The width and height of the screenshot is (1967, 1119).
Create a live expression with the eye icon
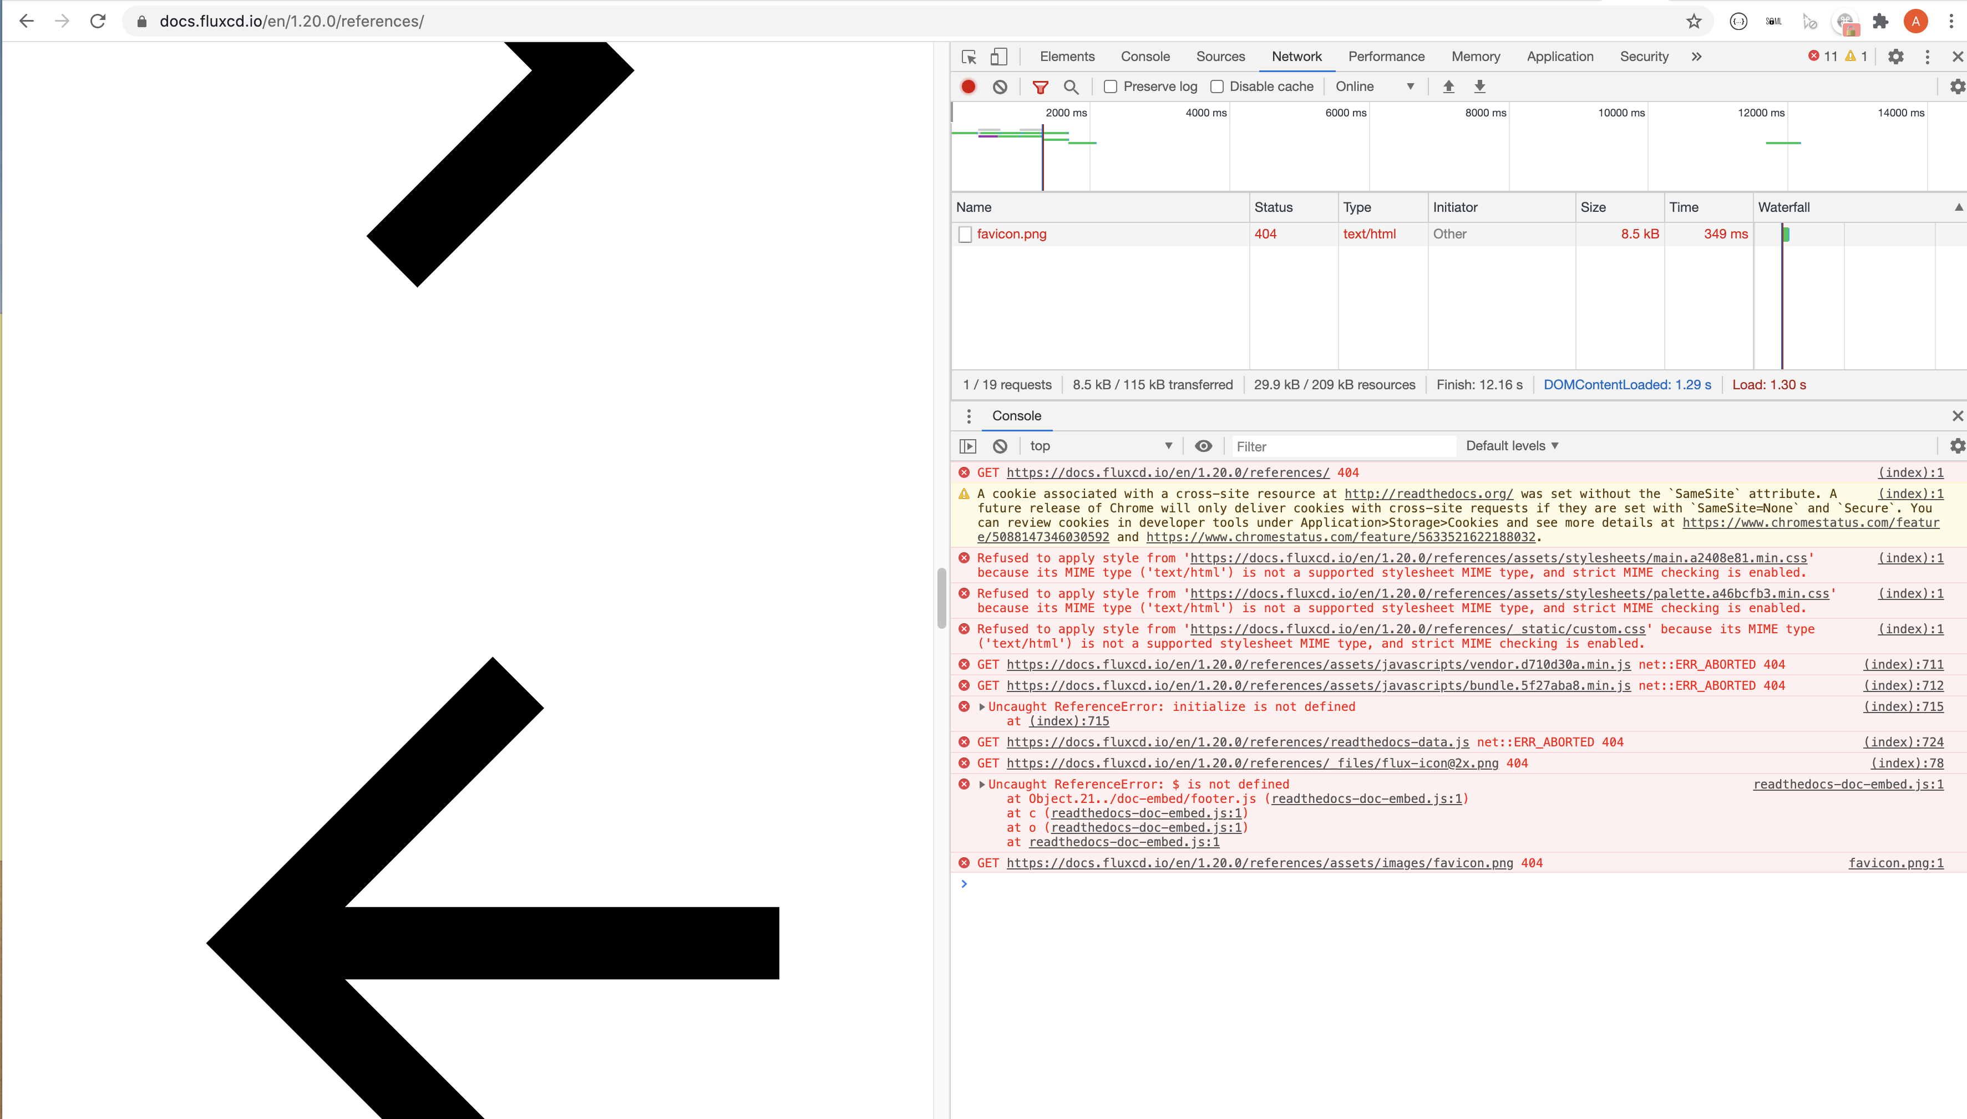[x=1203, y=446]
